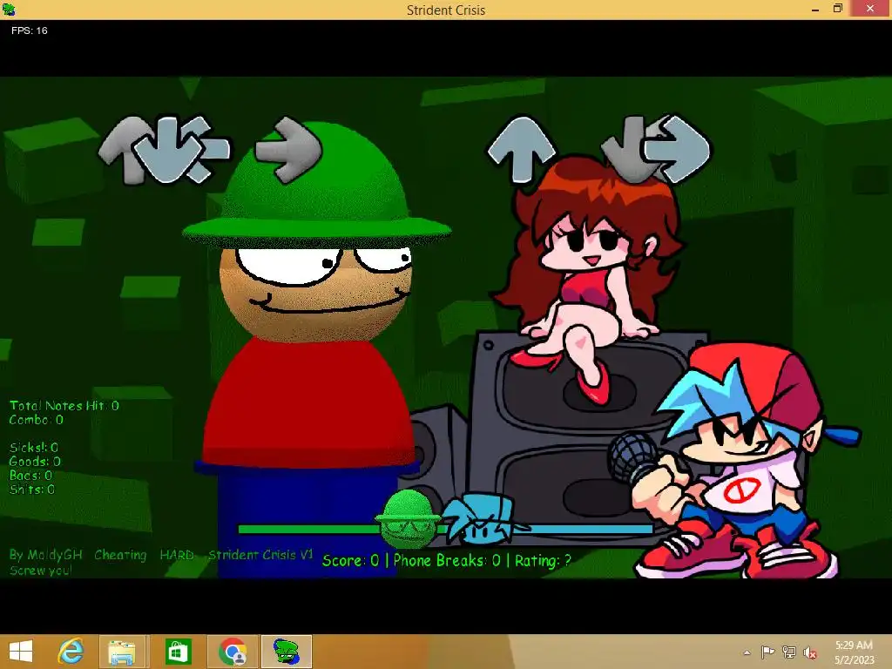
Task: Show hidden system tray icons arrow
Action: point(747,652)
